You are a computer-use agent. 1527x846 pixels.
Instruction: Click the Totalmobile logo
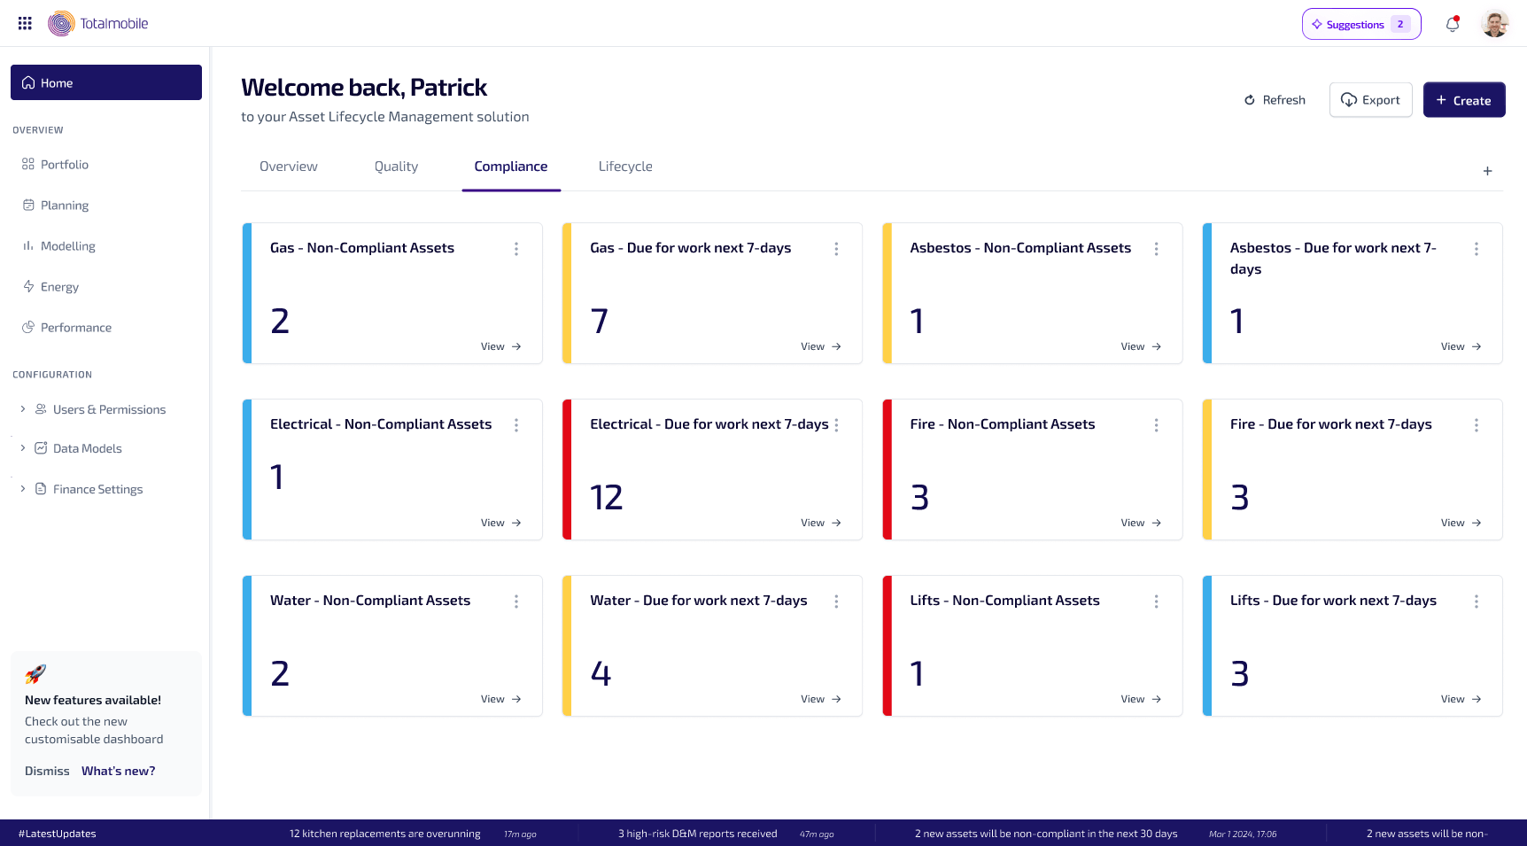pos(98,24)
